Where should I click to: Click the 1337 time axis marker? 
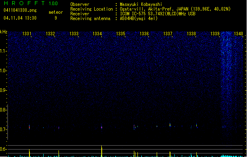pyautogui.click(x=168, y=34)
